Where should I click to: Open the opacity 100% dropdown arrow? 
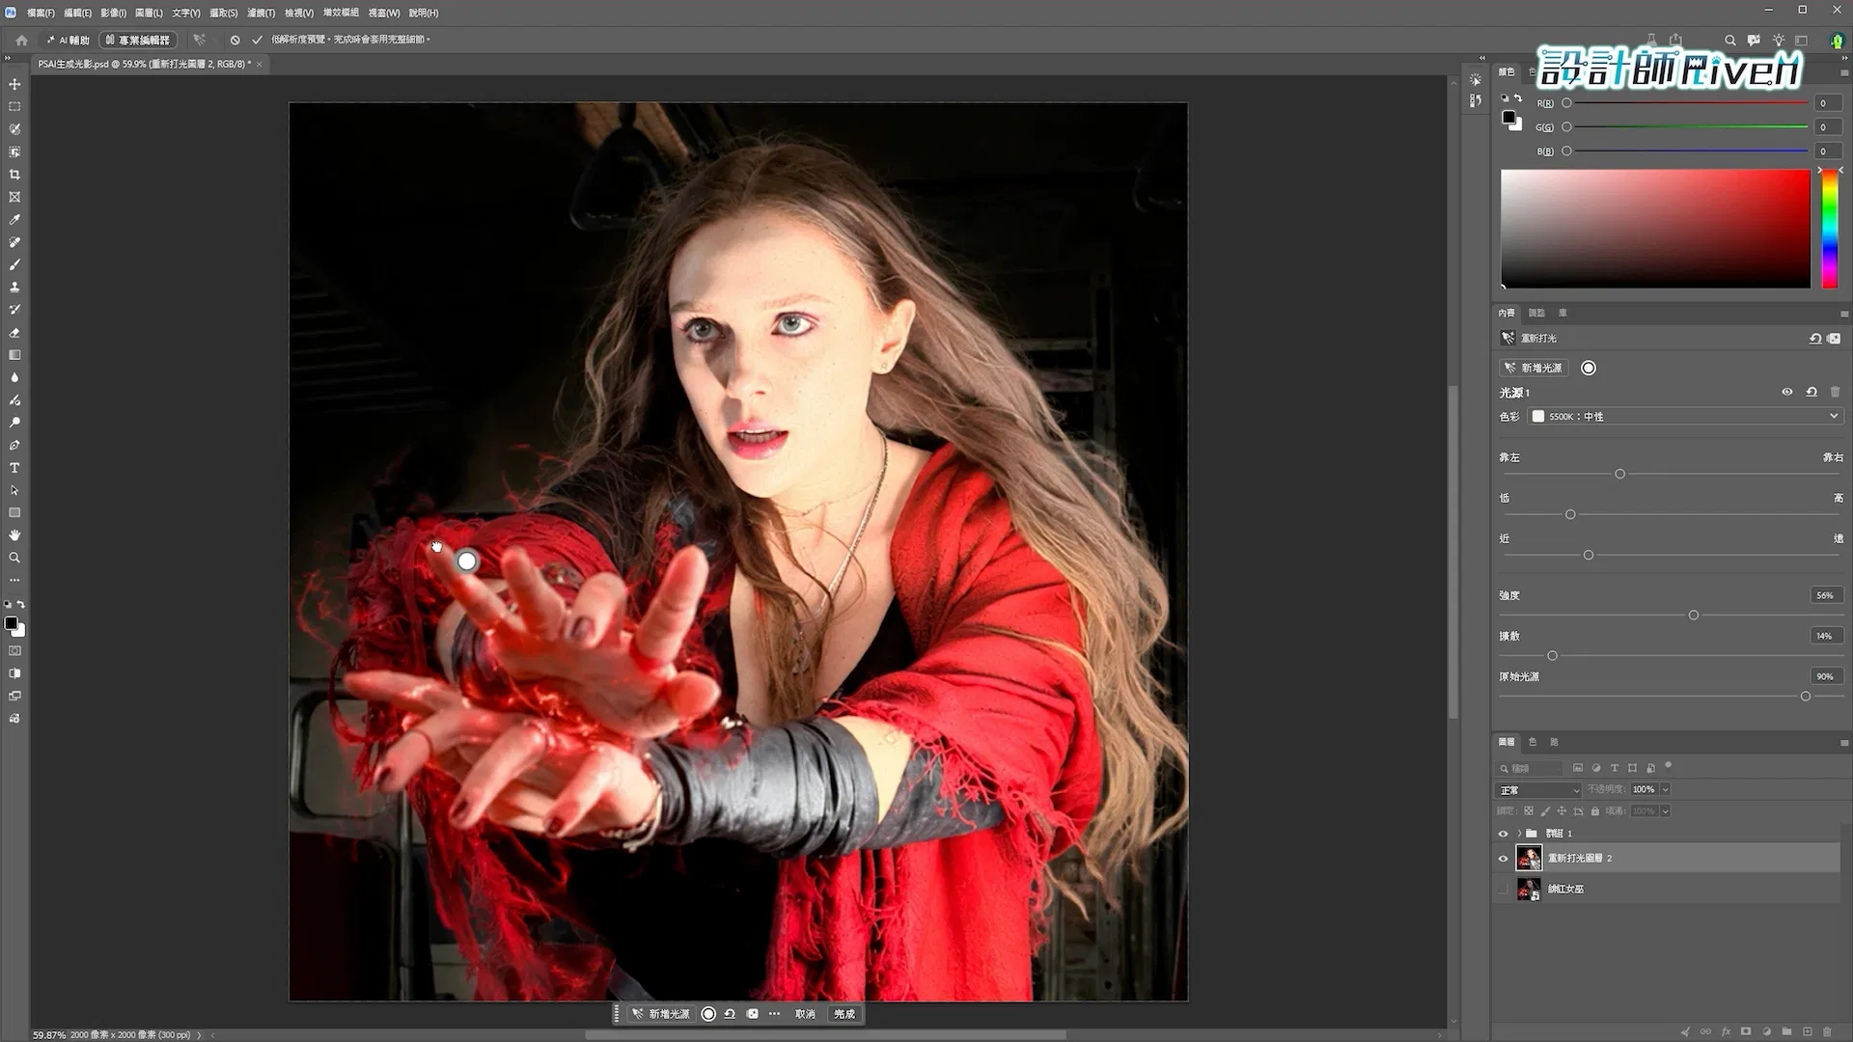click(1665, 790)
